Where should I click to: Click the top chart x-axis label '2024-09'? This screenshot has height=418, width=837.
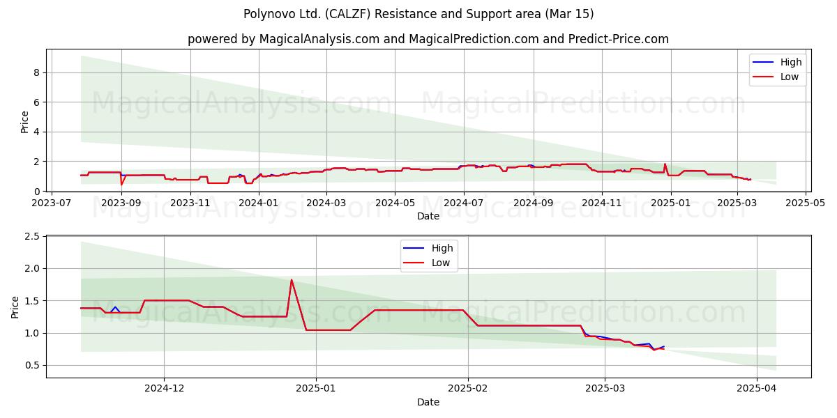tap(533, 203)
